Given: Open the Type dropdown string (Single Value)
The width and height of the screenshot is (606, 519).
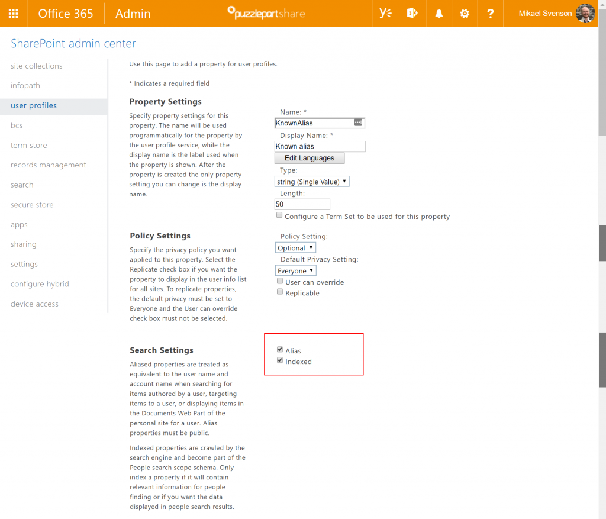Looking at the screenshot, I should click(x=312, y=182).
